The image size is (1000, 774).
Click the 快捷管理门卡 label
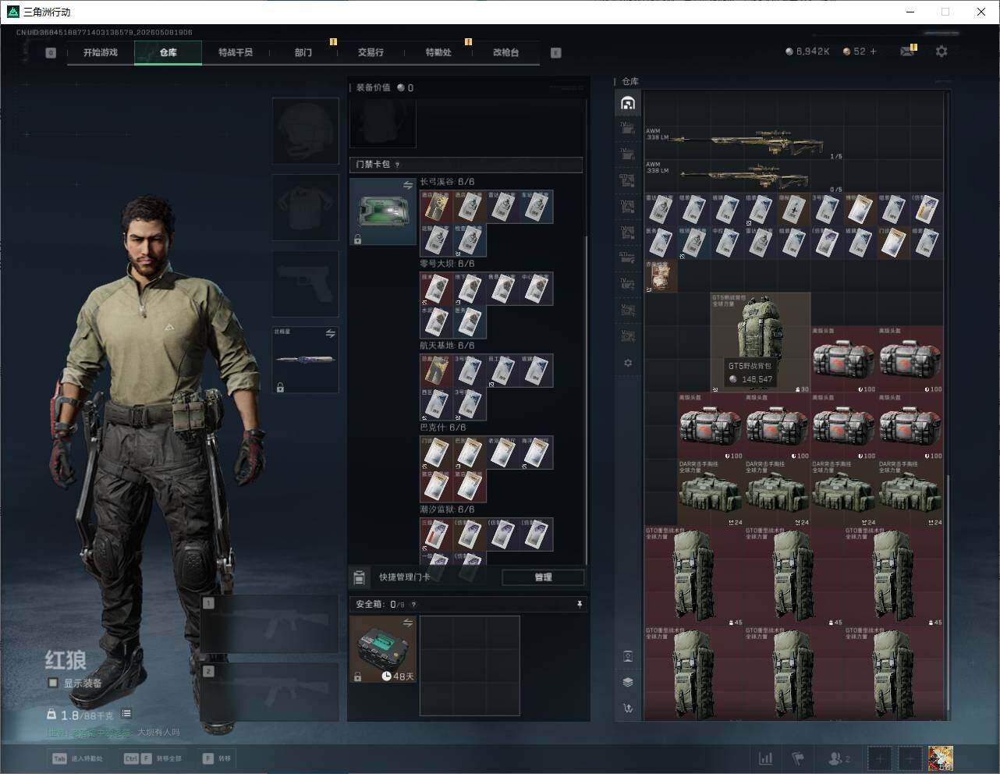[404, 577]
